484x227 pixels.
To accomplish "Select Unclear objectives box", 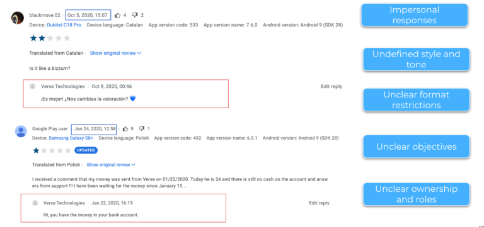I will (x=416, y=147).
